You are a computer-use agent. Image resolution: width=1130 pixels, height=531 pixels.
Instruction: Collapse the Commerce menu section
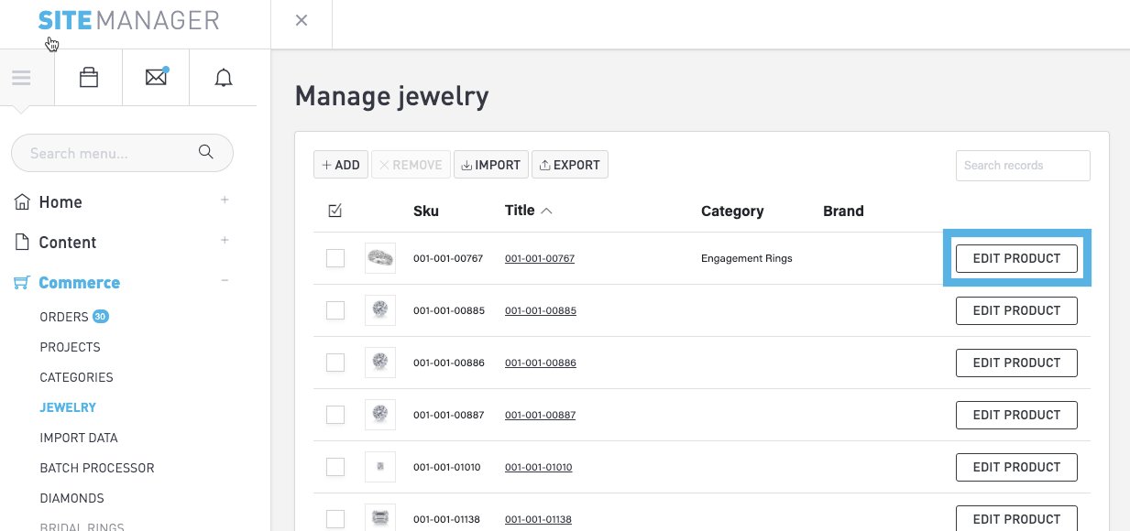click(x=225, y=281)
